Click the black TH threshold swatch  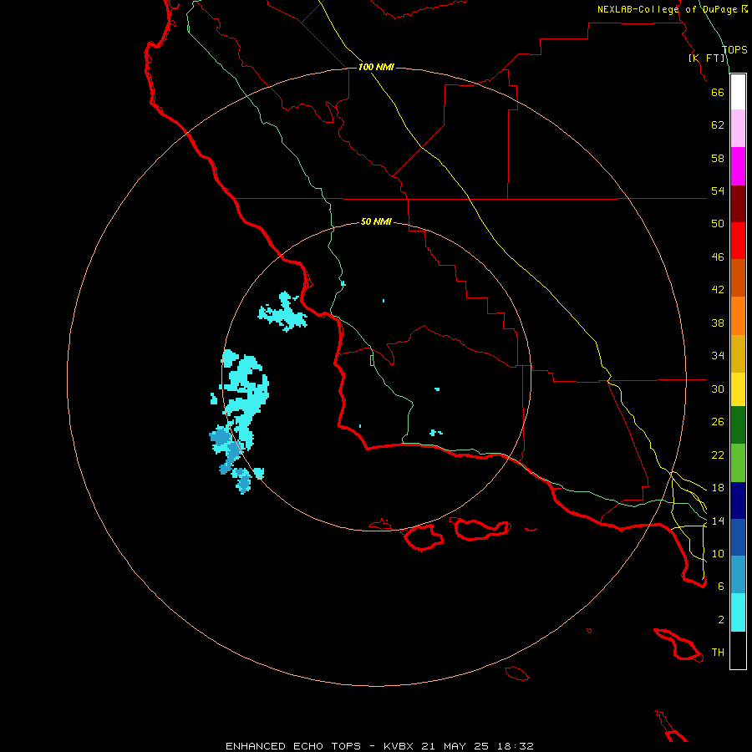coord(738,650)
